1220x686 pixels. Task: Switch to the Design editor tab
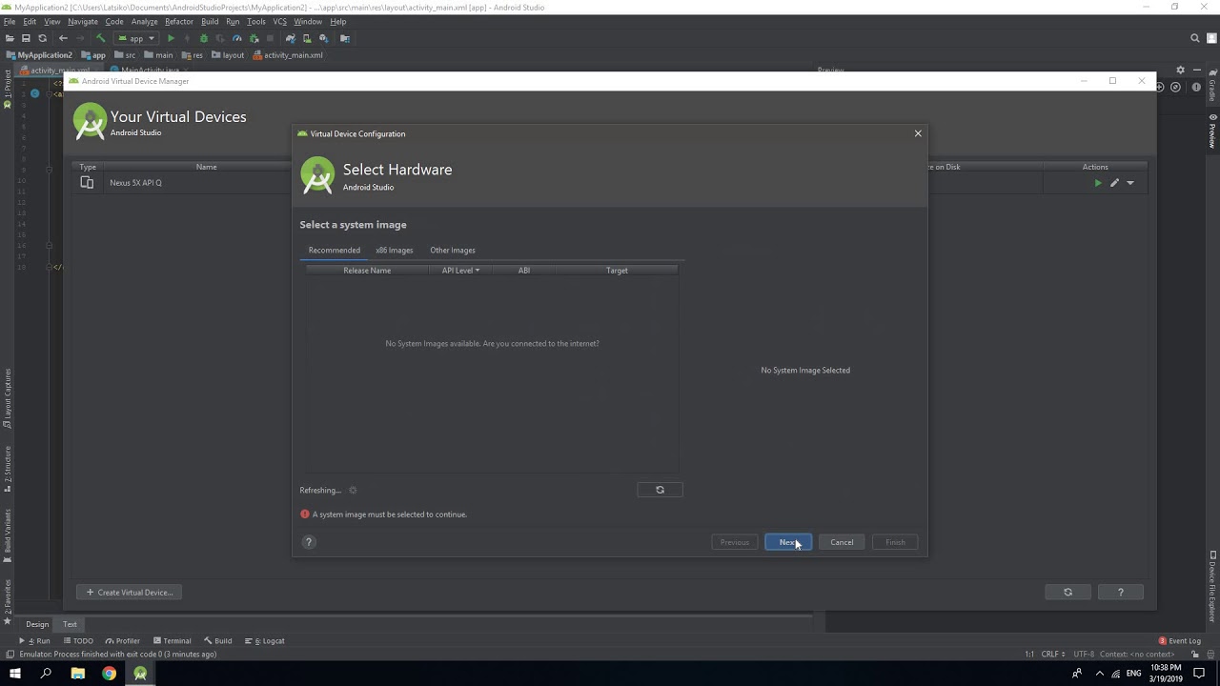point(37,624)
